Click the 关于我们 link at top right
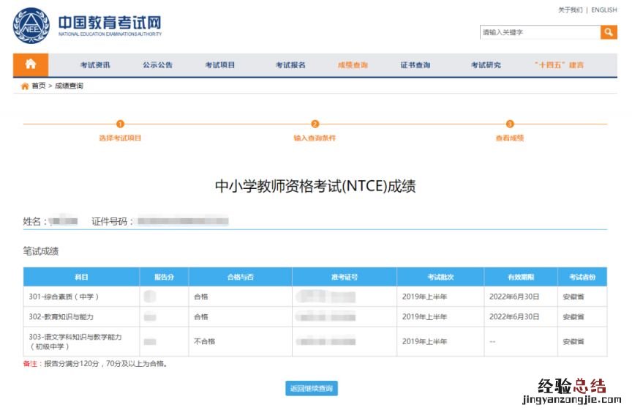632x413 pixels. coord(570,10)
